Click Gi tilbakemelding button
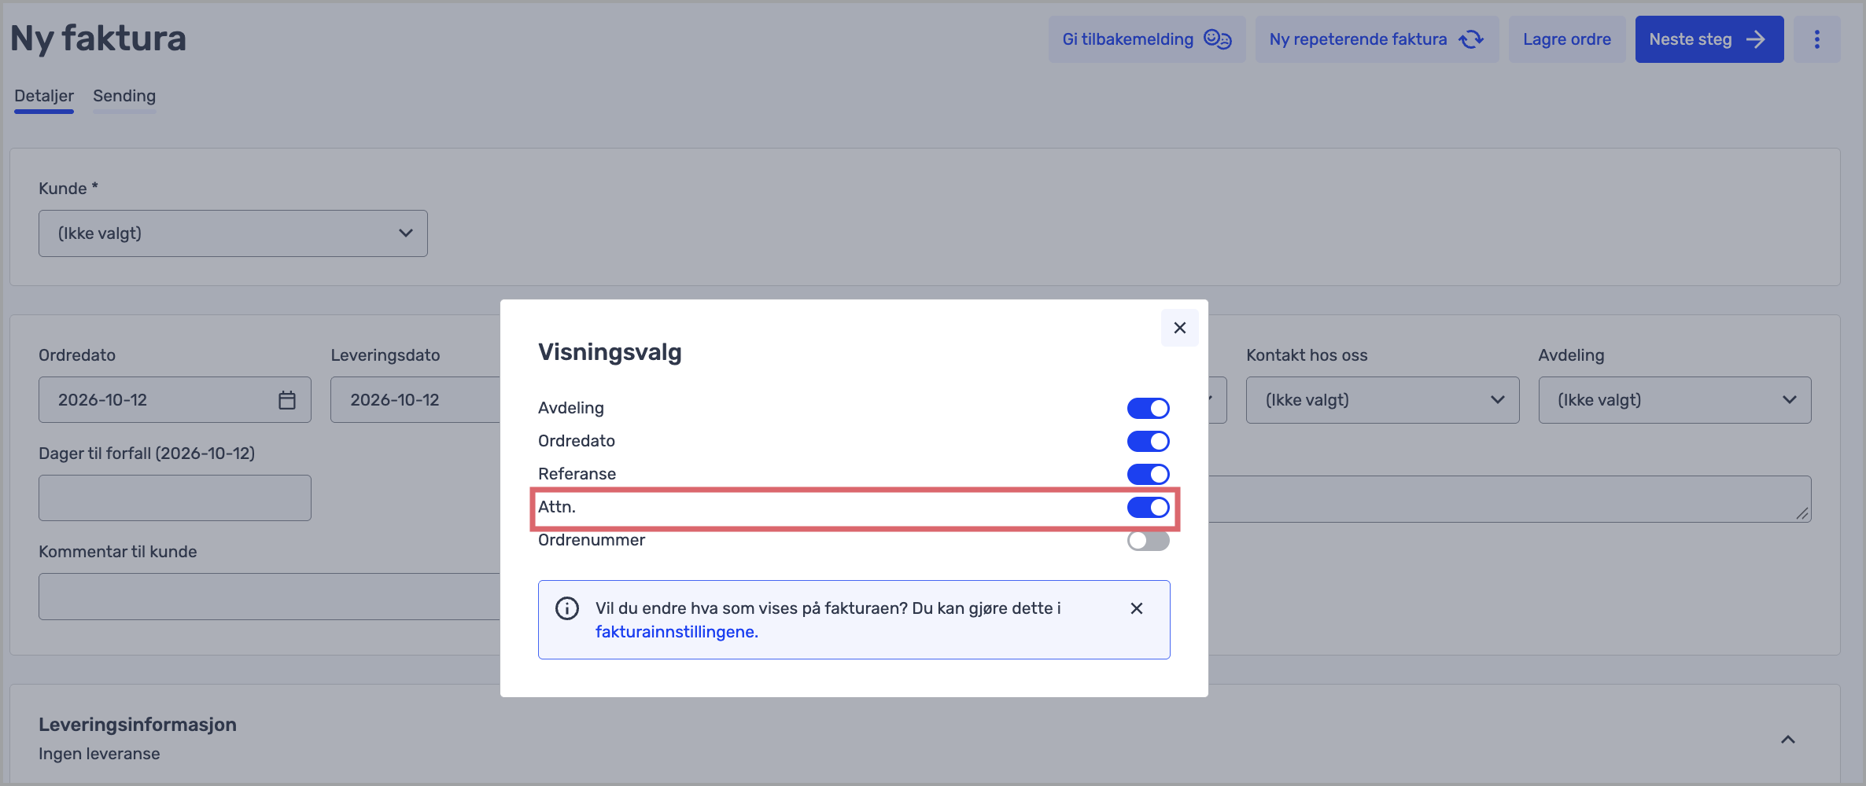Image resolution: width=1866 pixels, height=786 pixels. click(1147, 39)
